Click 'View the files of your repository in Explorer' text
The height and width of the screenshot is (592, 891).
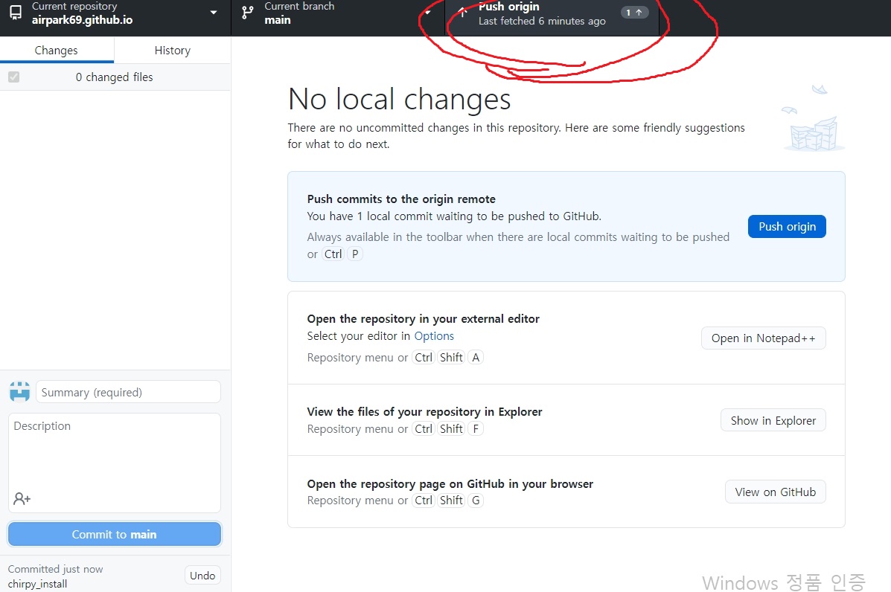(x=424, y=411)
